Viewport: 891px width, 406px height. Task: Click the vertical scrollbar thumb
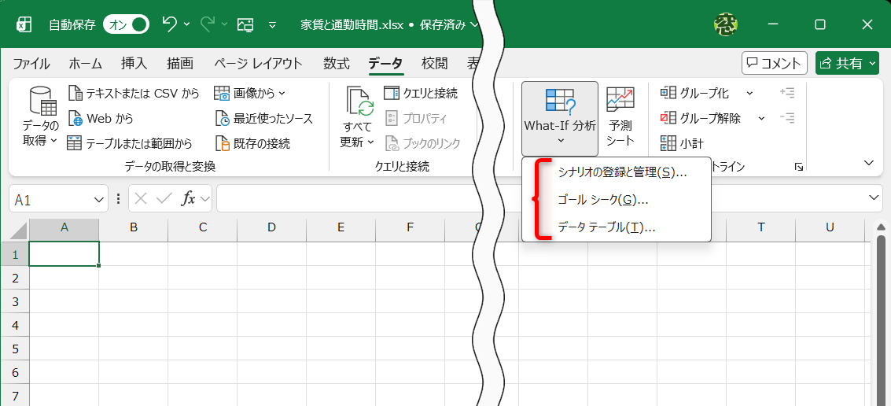pos(882,319)
